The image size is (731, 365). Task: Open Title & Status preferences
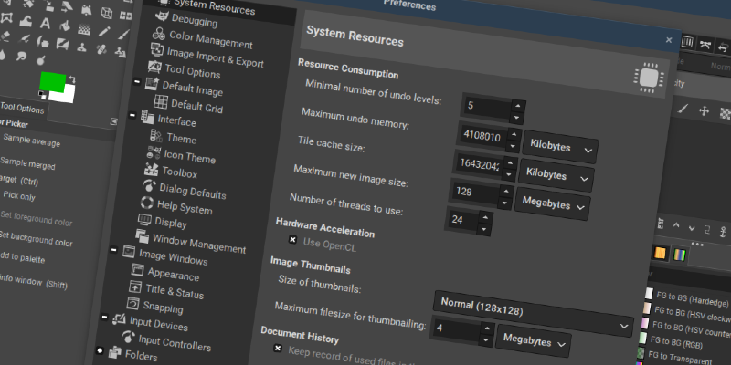[x=173, y=290]
